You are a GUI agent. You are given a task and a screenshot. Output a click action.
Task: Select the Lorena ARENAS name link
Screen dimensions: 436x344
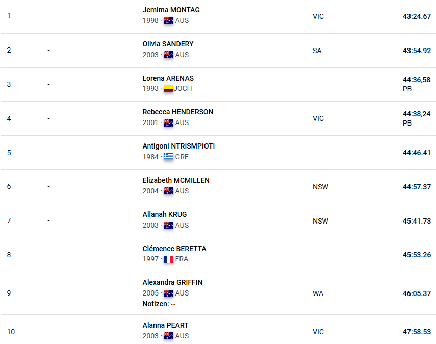pyautogui.click(x=168, y=78)
